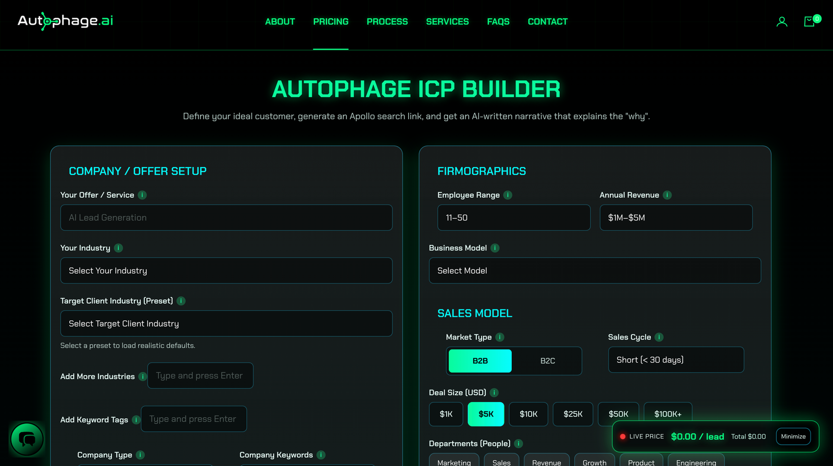833x466 pixels.
Task: Click info icon beside Sales Cycle
Action: click(x=659, y=337)
